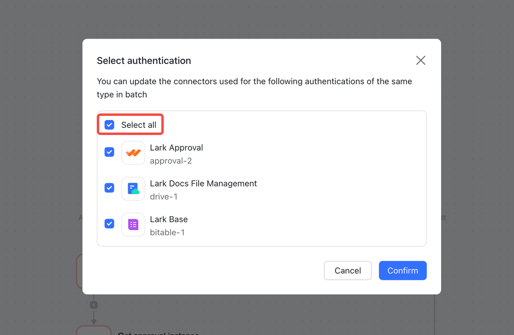
Task: Uncheck the Lark Base checkbox
Action: [x=110, y=224]
